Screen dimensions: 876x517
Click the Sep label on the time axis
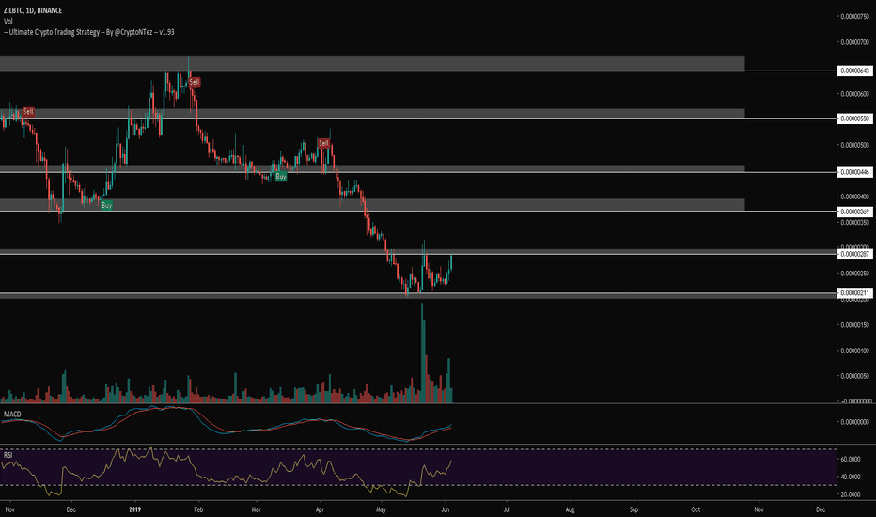click(x=634, y=509)
